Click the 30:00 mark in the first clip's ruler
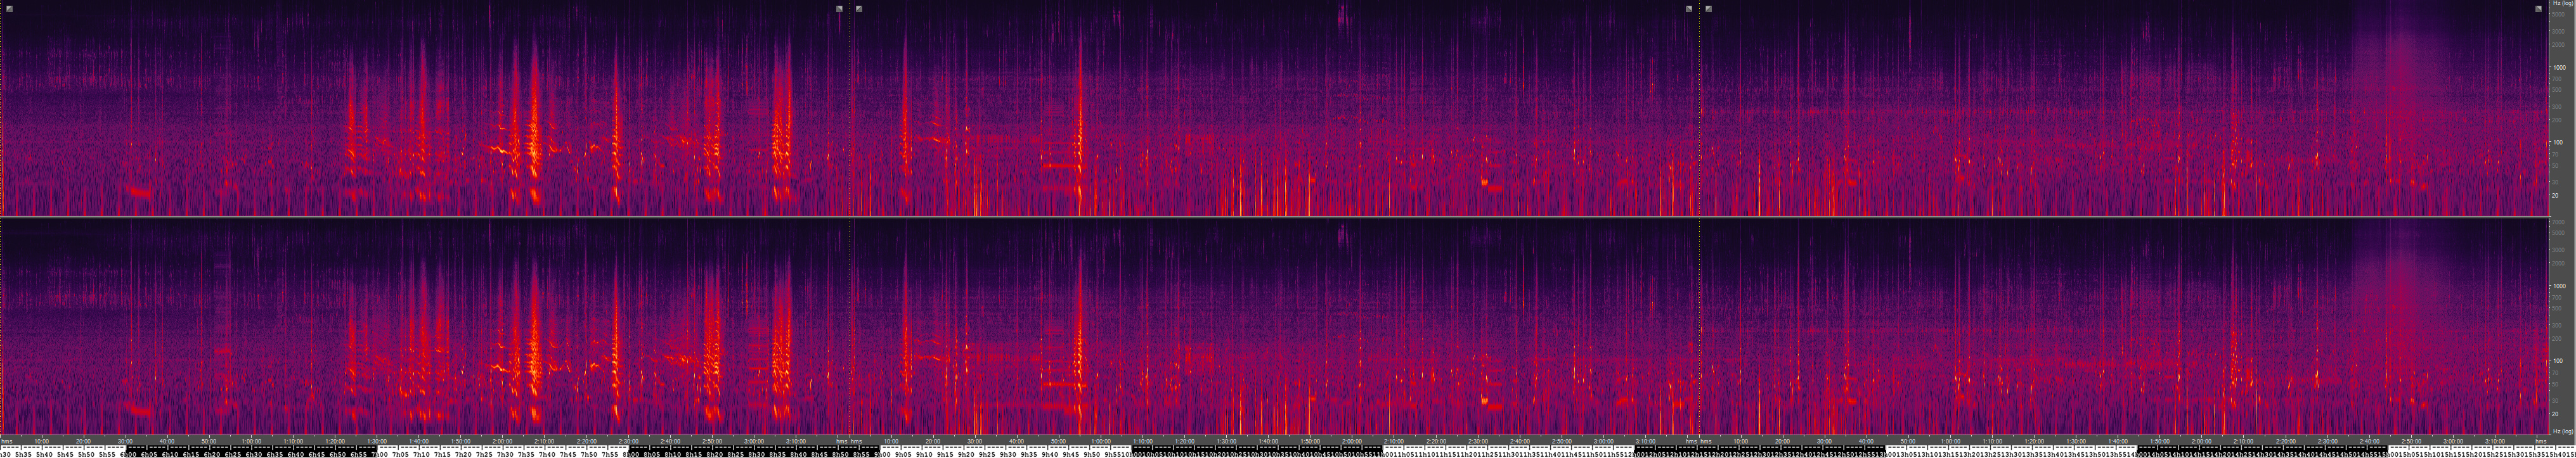The height and width of the screenshot is (458, 2576). (x=125, y=441)
